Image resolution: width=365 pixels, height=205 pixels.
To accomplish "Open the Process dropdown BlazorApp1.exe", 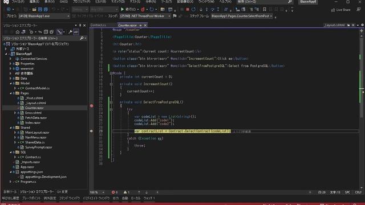I will click(x=44, y=16).
